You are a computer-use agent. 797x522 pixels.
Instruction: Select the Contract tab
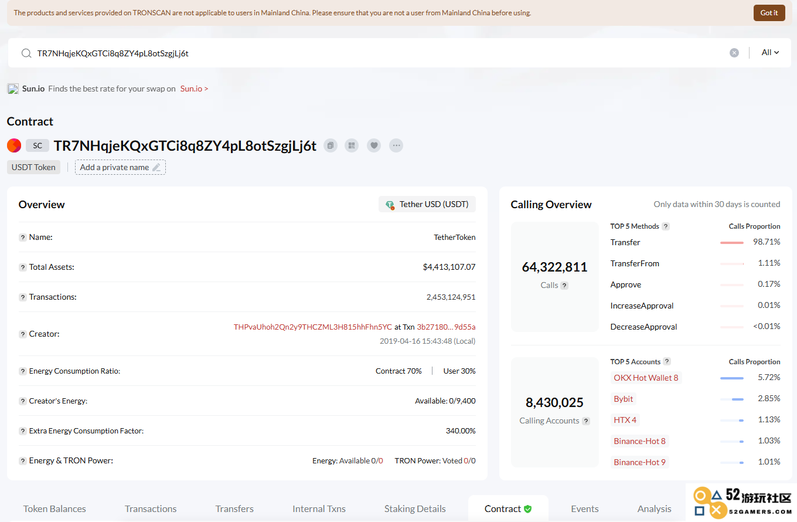click(x=508, y=509)
